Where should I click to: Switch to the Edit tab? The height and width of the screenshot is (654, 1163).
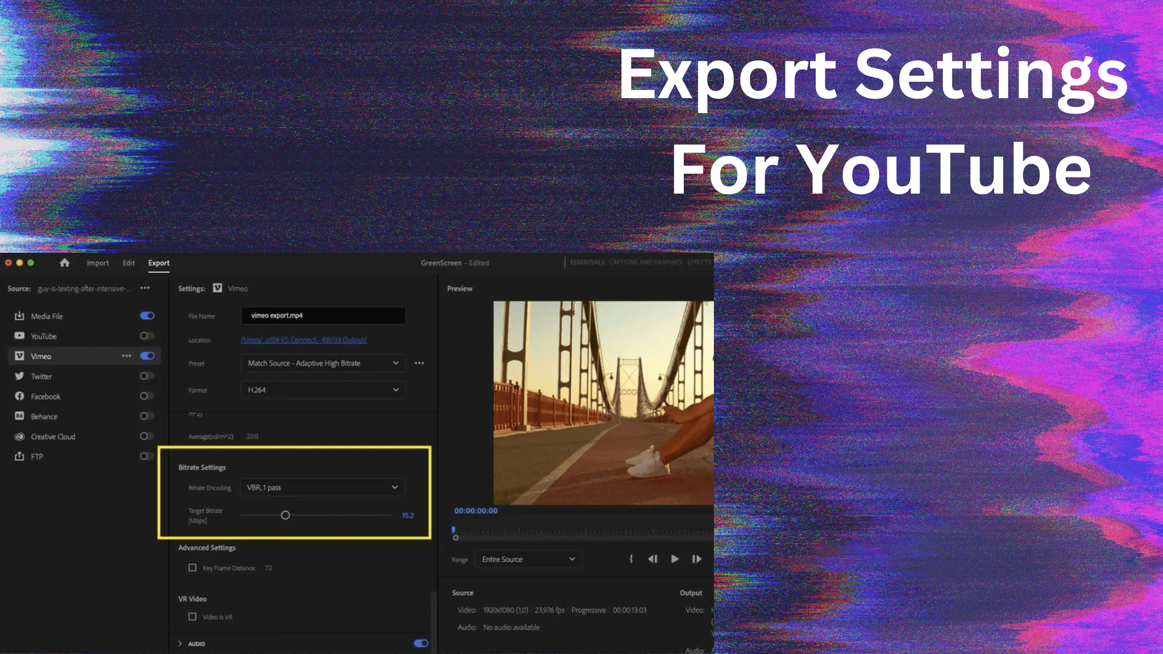(129, 263)
